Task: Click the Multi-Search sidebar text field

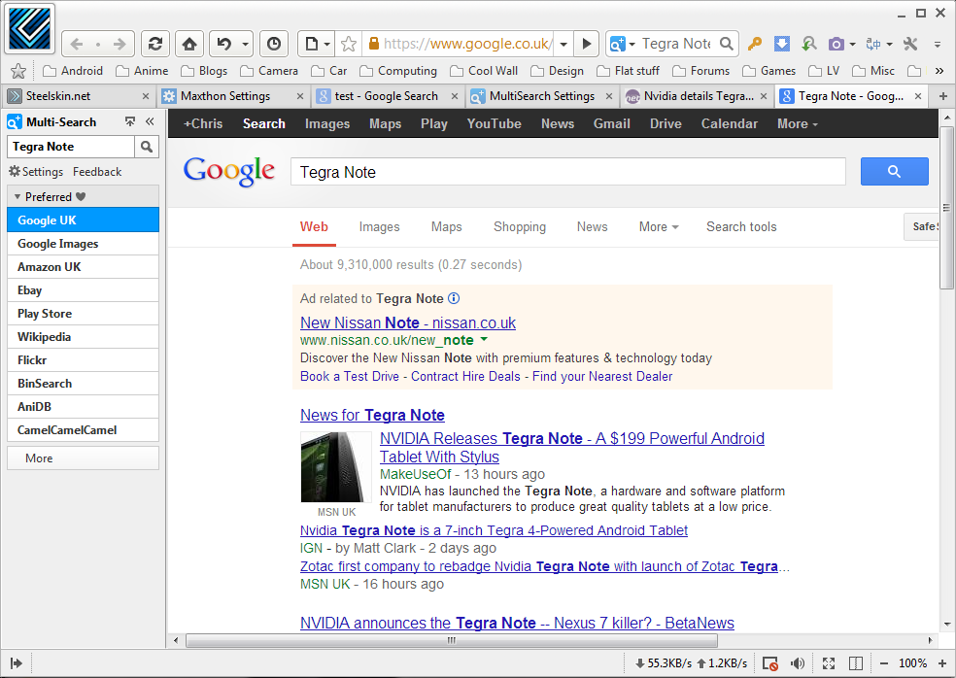Action: (x=70, y=147)
